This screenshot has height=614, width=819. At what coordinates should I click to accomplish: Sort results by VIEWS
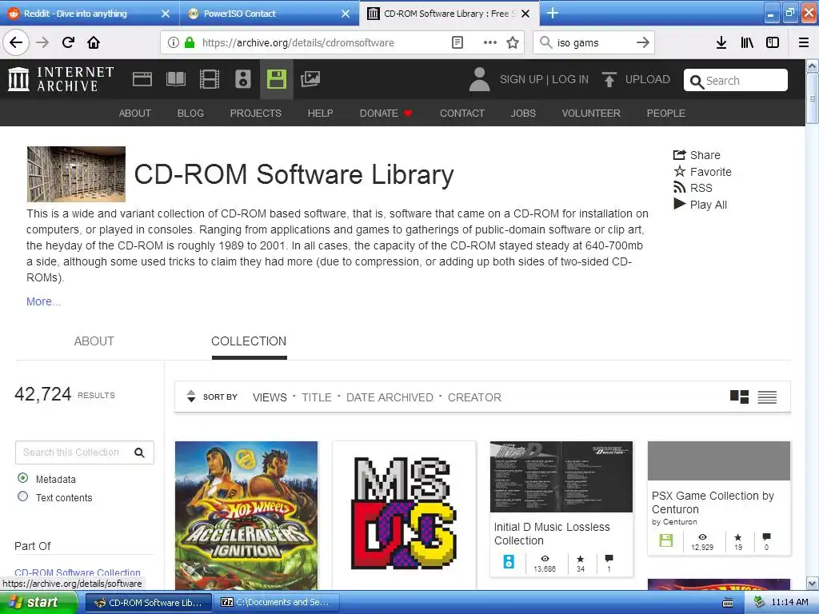270,397
